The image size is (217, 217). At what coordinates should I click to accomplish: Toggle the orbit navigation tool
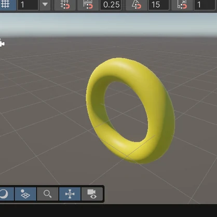(7, 194)
